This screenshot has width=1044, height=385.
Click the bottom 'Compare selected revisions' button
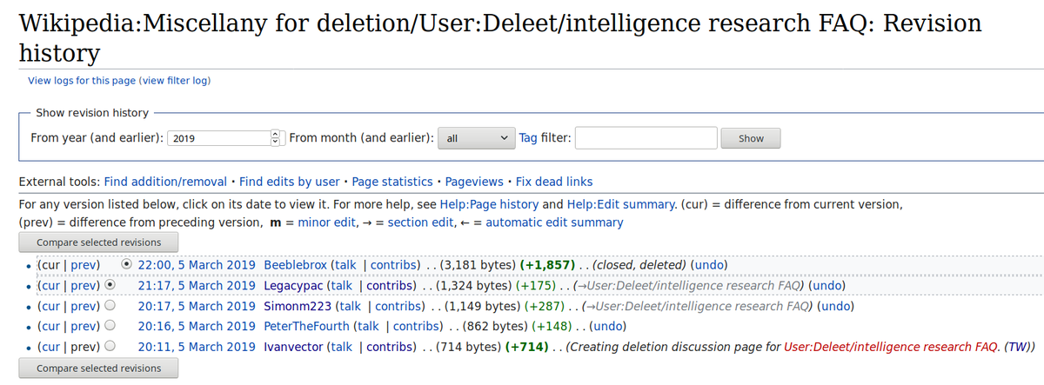pyautogui.click(x=98, y=368)
